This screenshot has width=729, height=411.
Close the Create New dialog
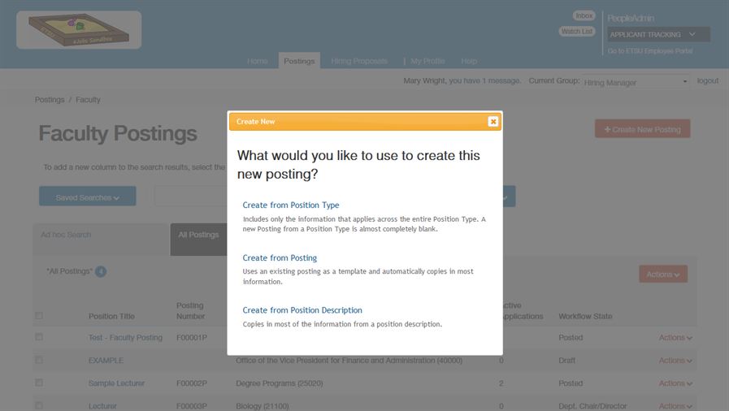(x=493, y=122)
